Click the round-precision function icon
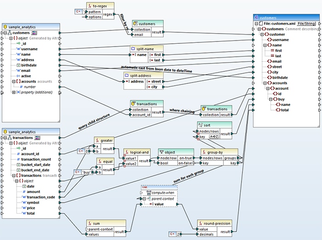This screenshot has height=240, width=322. (201, 222)
